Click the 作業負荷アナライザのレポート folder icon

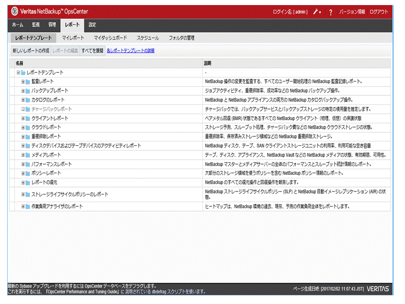(28, 207)
